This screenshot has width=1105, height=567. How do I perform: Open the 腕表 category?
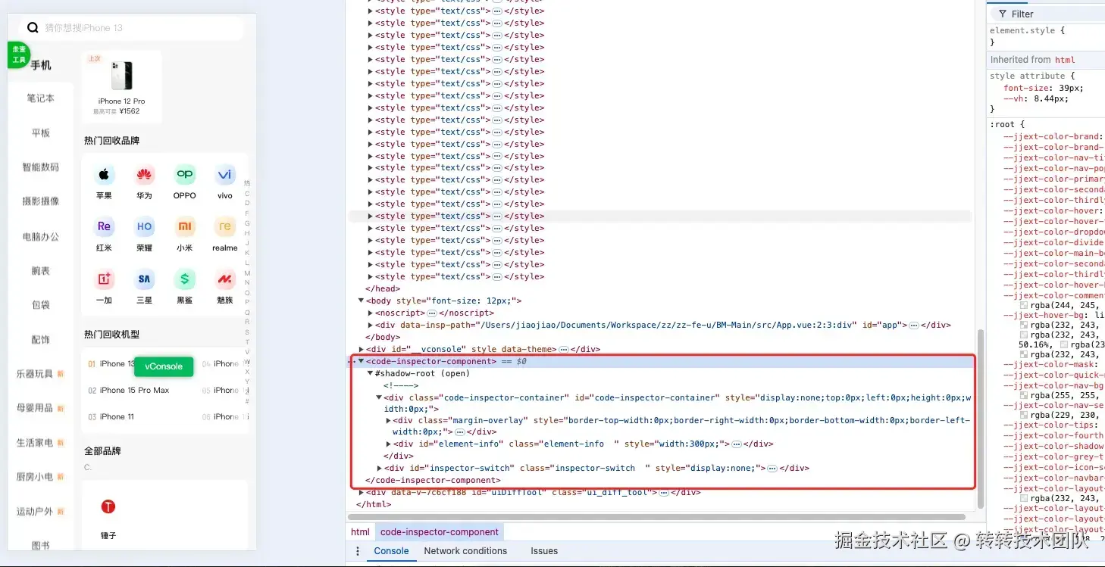tap(41, 270)
